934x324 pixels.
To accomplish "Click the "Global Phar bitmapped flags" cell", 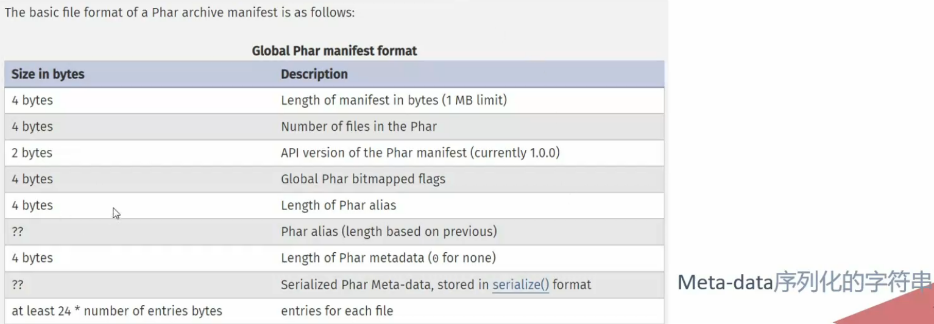I will coord(363,179).
